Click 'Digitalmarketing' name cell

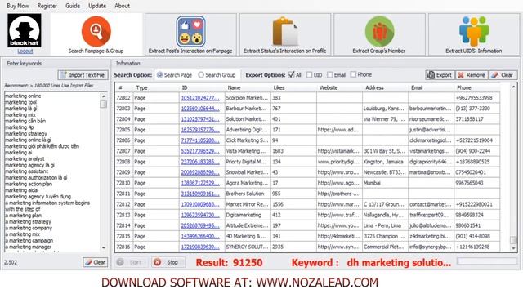(247, 215)
